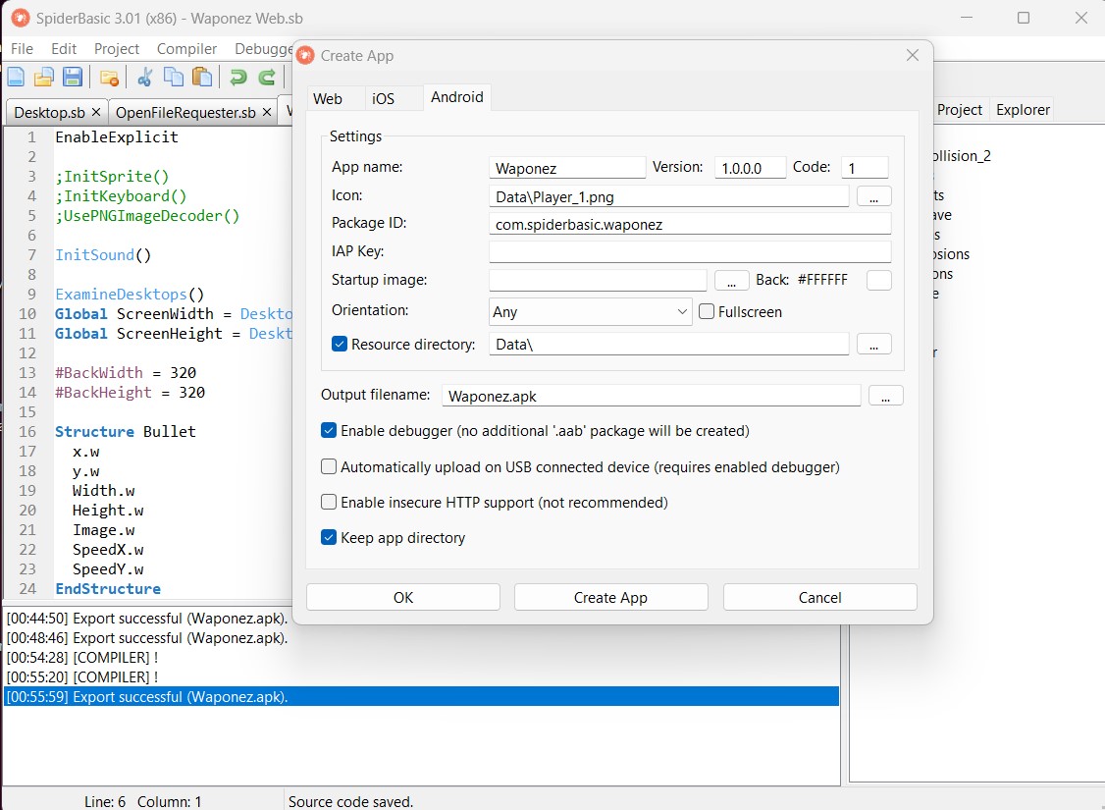Browse for the Output filename

click(x=886, y=396)
